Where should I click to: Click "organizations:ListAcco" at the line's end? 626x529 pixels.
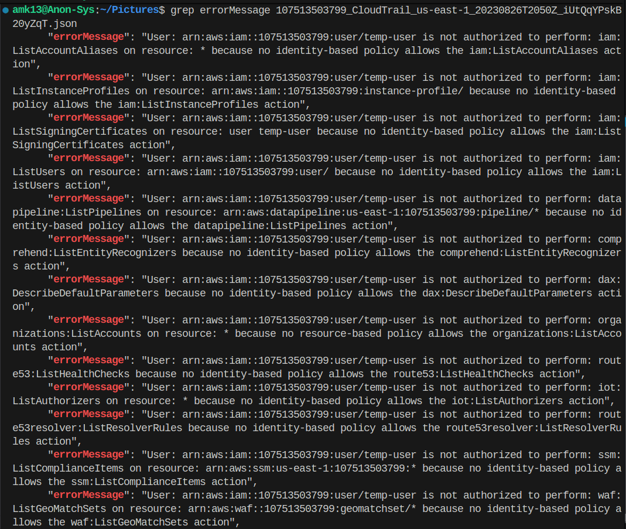tap(557, 334)
